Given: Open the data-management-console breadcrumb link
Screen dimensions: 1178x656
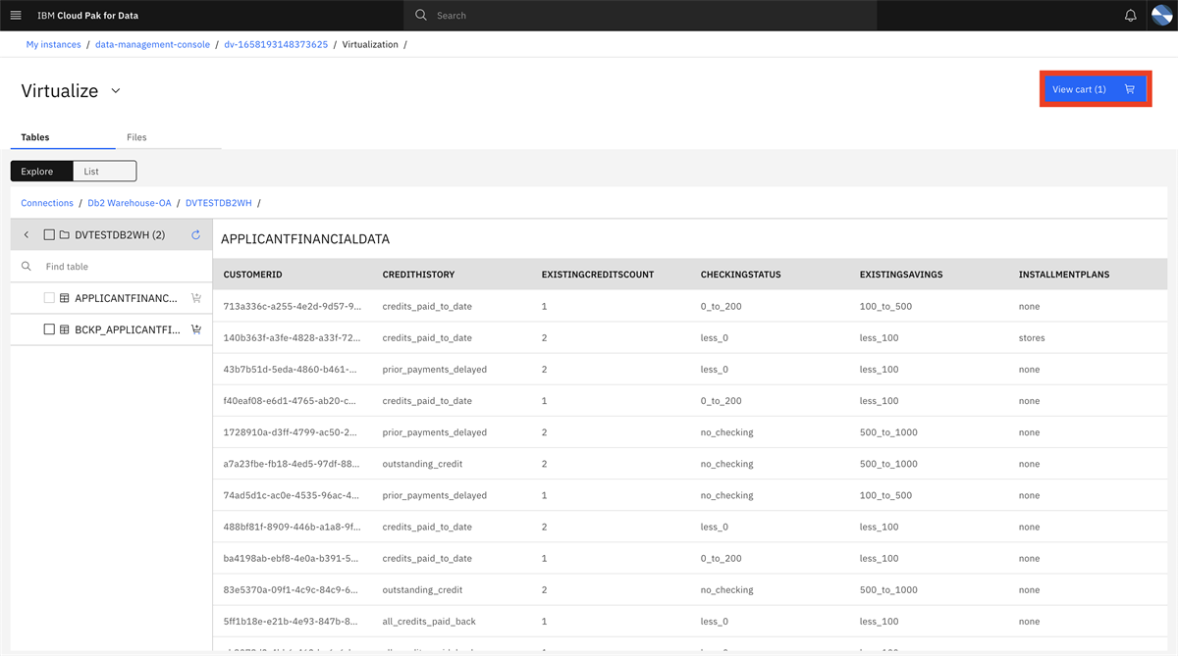Looking at the screenshot, I should [152, 44].
